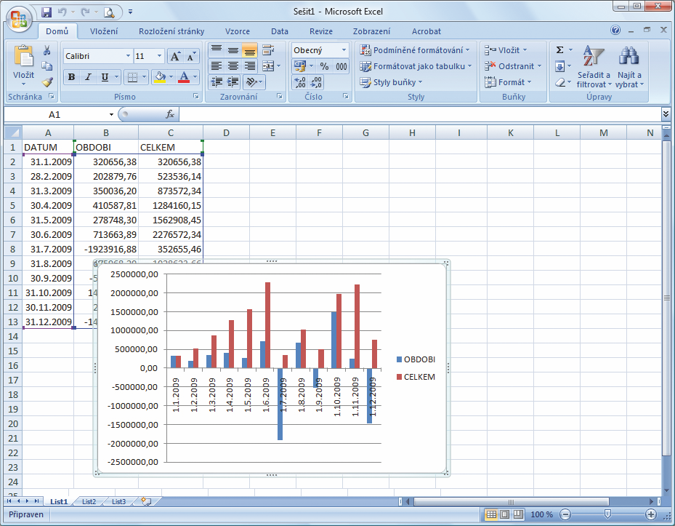
Task: Zoom in with the plus button
Action: pyautogui.click(x=651, y=514)
